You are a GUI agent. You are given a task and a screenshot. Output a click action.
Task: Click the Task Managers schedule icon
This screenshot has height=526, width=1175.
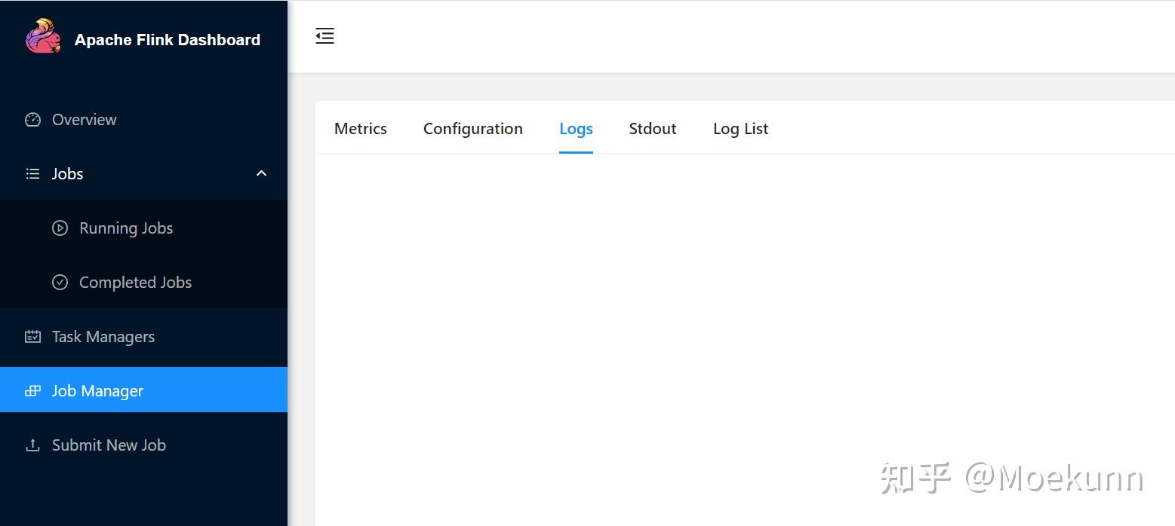pos(32,337)
